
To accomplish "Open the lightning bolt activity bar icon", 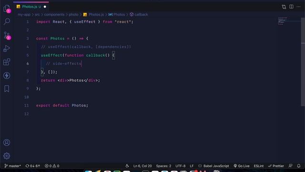I will click(x=7, y=75).
